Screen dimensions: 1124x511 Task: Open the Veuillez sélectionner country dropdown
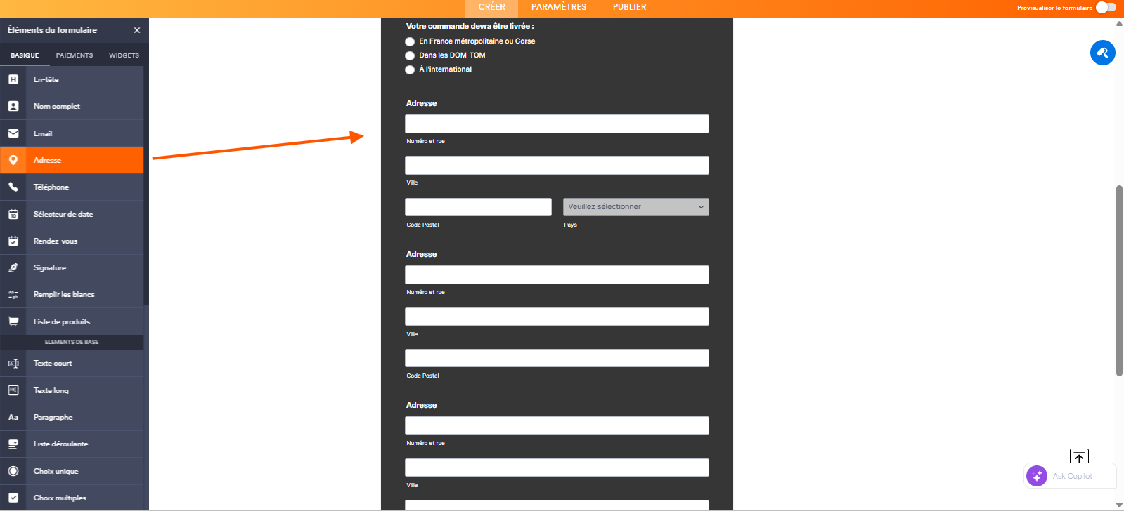click(635, 207)
